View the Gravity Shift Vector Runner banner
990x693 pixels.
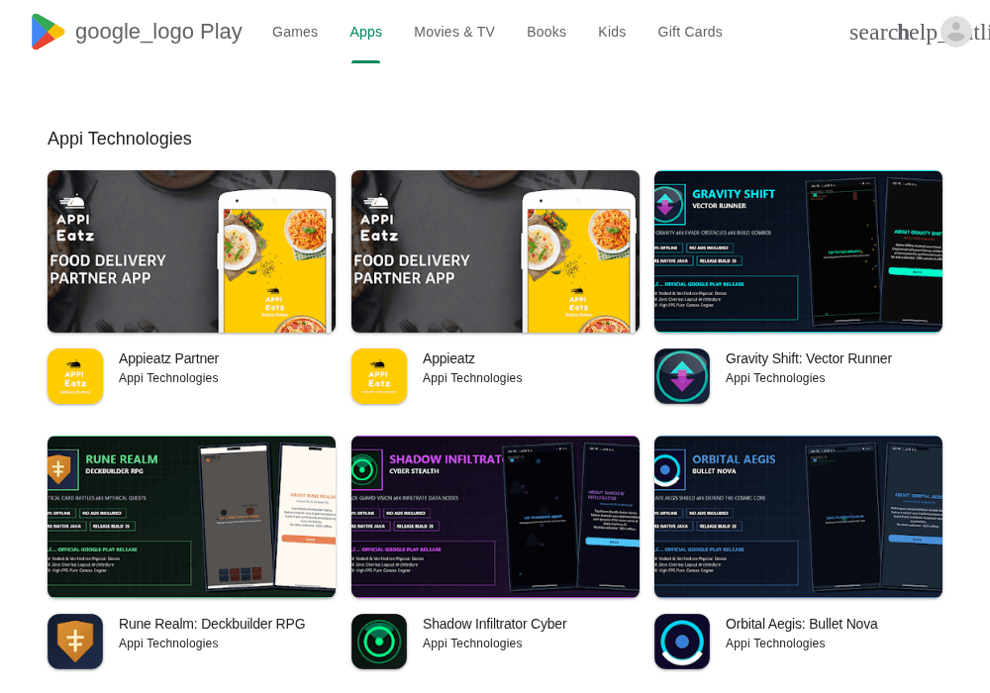point(798,251)
